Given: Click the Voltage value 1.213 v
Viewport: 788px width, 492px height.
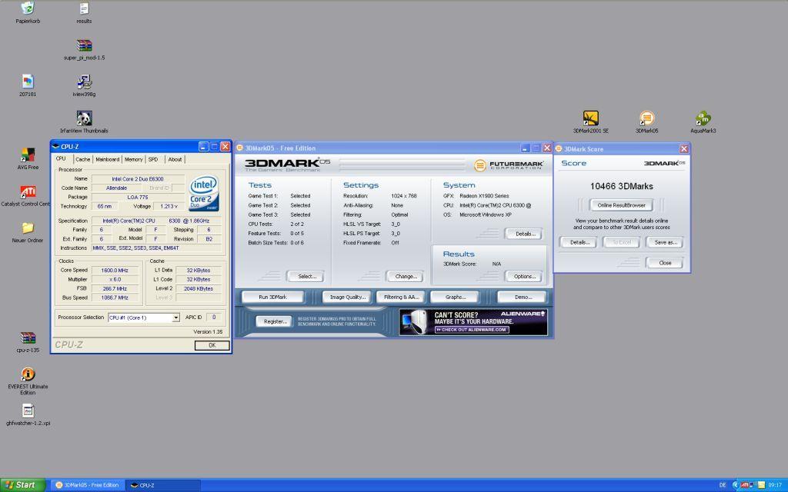Looking at the screenshot, I should [169, 206].
